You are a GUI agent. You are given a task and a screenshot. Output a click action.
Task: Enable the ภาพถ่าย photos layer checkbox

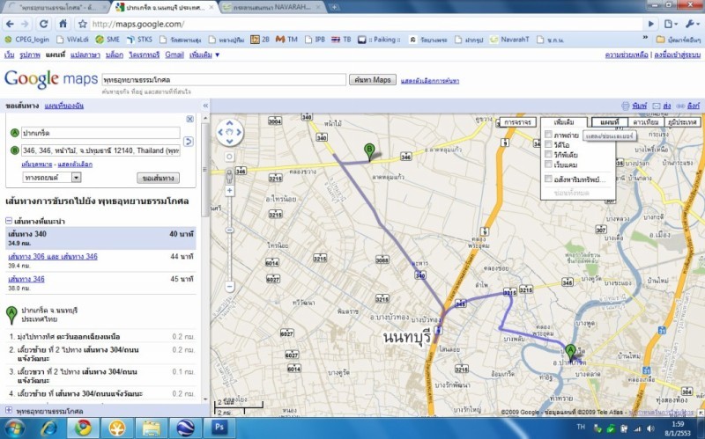pos(548,135)
